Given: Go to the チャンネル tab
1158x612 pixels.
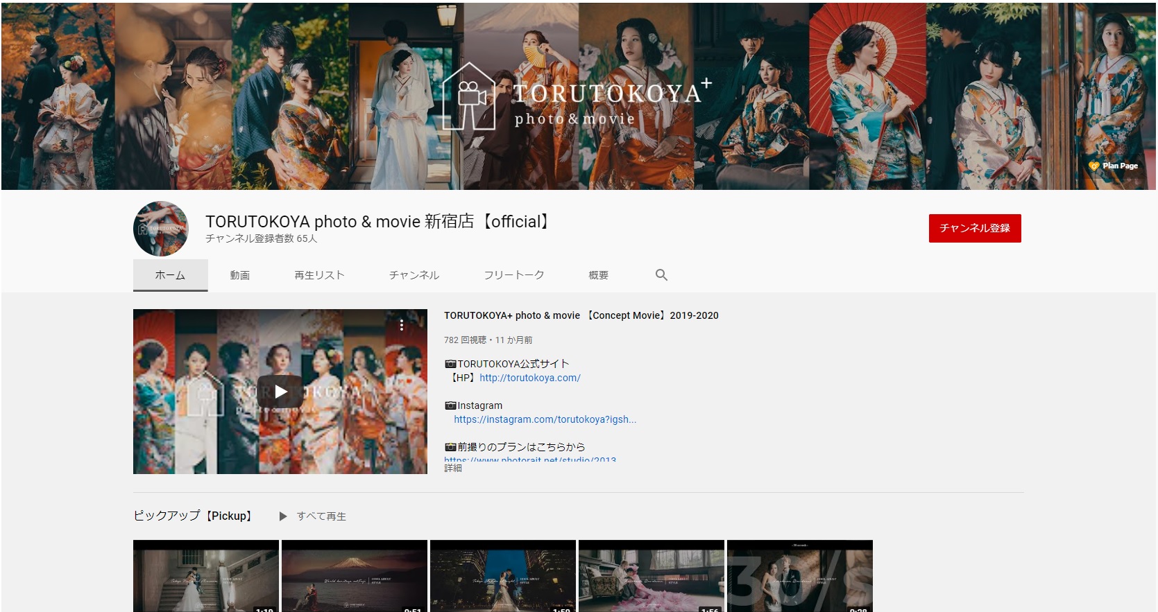Looking at the screenshot, I should point(414,275).
